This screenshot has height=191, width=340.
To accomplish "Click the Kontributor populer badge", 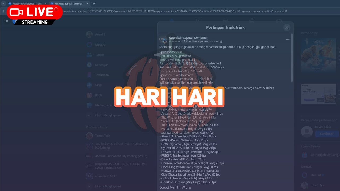I will 196,42.
